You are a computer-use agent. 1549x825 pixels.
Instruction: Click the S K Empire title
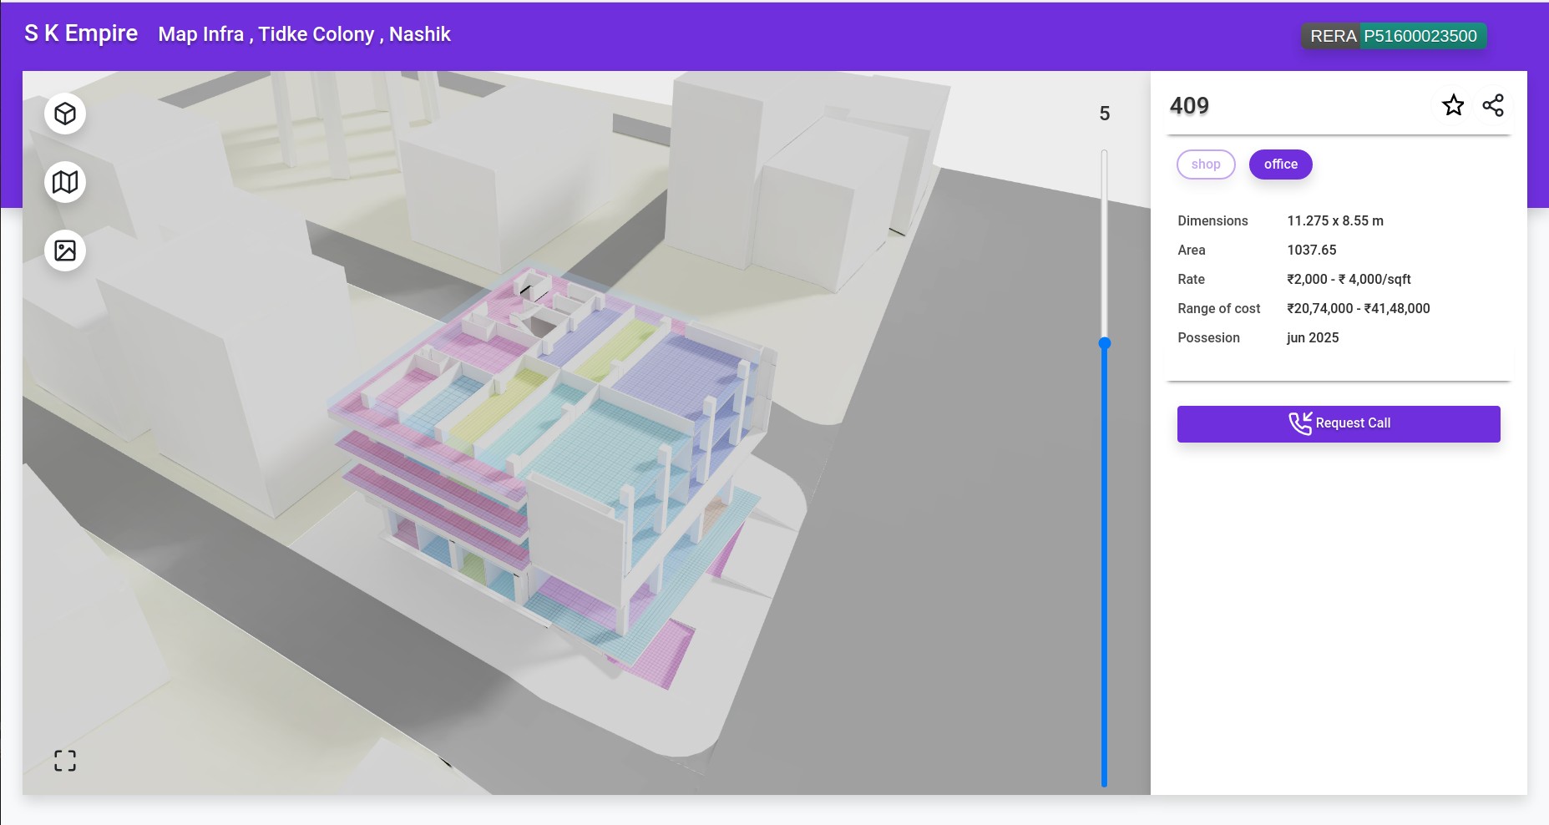pos(81,33)
